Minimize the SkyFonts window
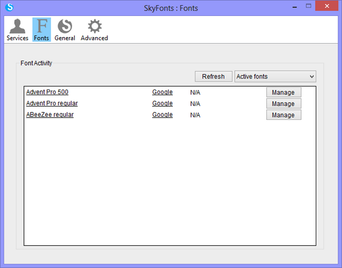The image size is (342, 268). [295, 7]
